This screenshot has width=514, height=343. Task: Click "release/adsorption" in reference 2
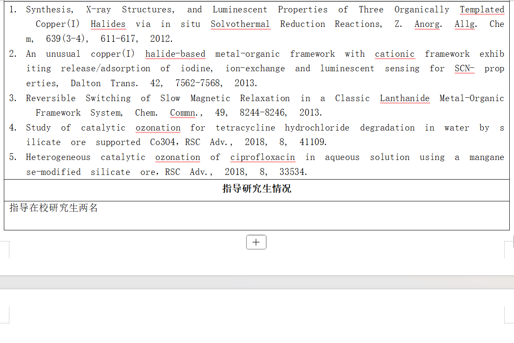tap(106, 69)
